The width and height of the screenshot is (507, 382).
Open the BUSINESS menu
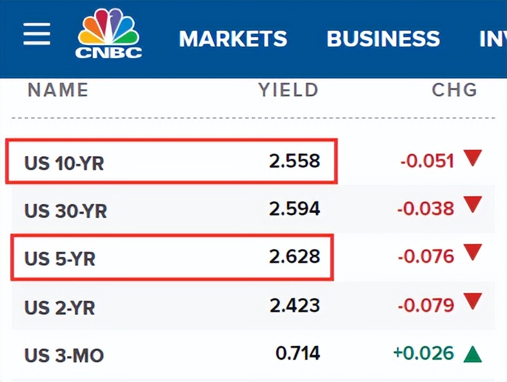[383, 39]
